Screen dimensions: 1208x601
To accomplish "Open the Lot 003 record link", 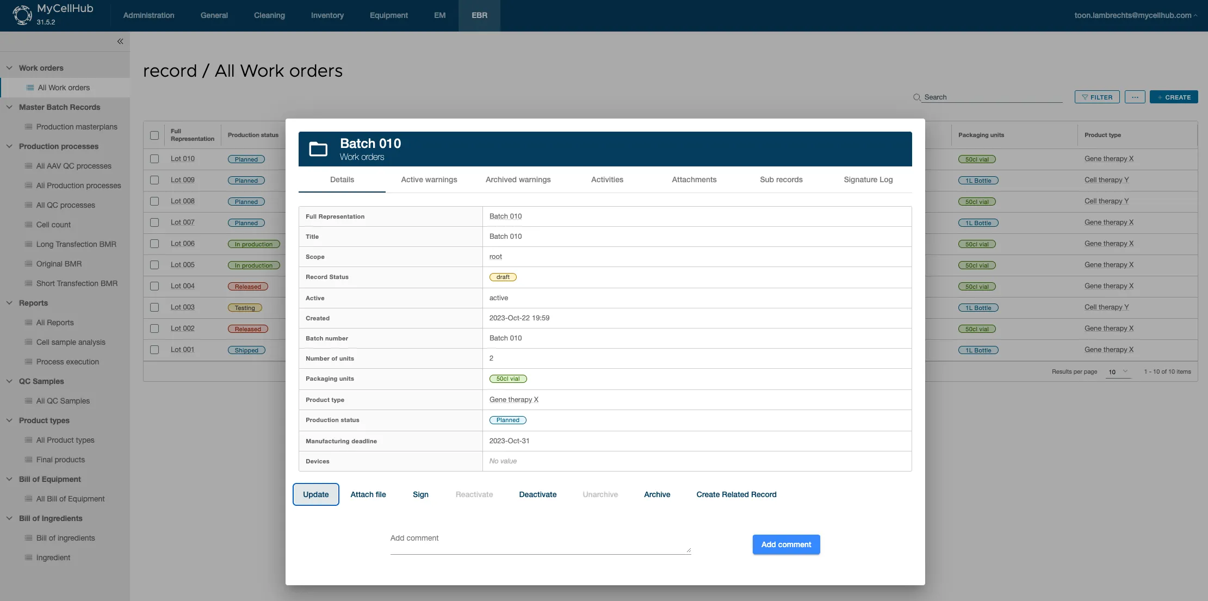I will pyautogui.click(x=183, y=307).
